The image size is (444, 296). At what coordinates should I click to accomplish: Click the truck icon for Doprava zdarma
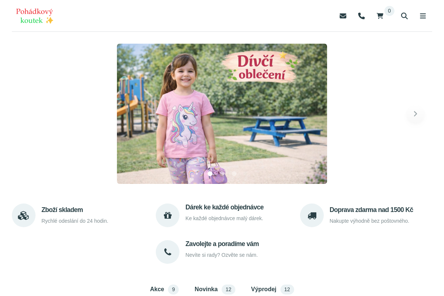(312, 215)
